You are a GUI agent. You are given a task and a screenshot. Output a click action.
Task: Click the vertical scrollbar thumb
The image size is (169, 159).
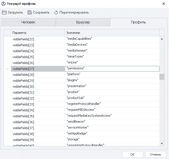point(162,77)
